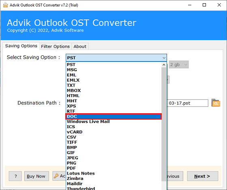Choose EMLX from the format list
Image resolution: width=227 pixels, height=190 pixels.
tap(114, 80)
